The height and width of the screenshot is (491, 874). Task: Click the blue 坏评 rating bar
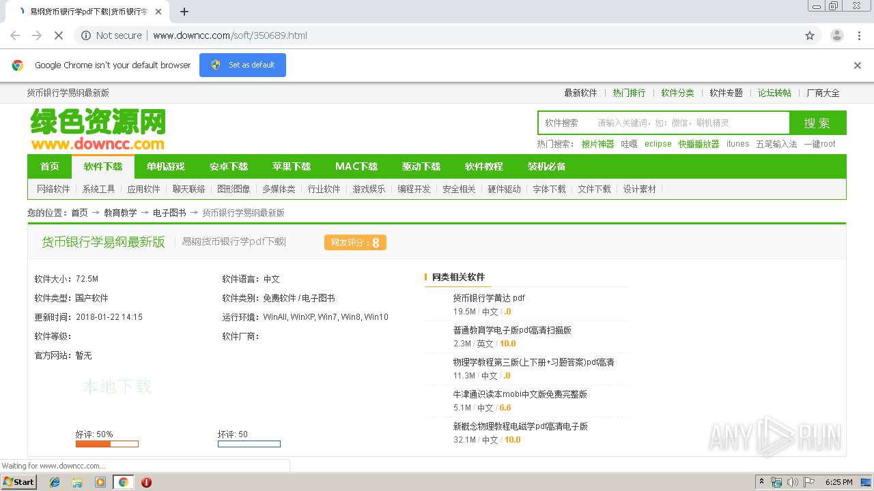(249, 444)
